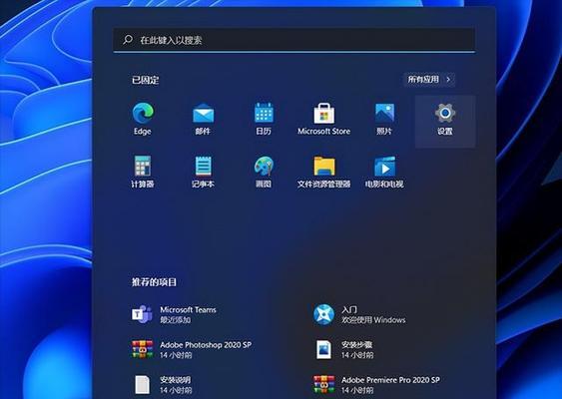
Task: Click 14 小时前 under Photoshop entry
Action: point(176,355)
